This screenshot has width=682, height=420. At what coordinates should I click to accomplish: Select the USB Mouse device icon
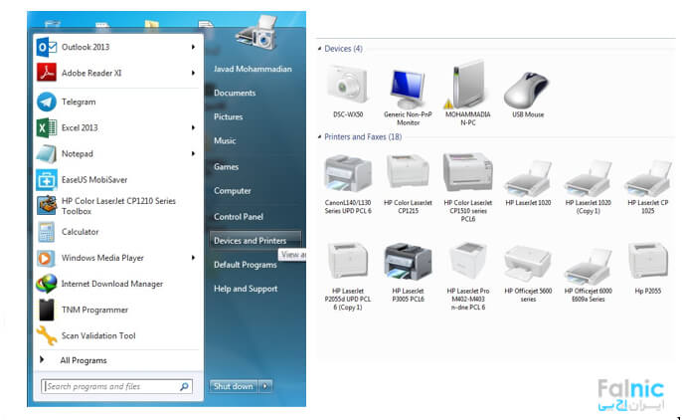tap(527, 89)
